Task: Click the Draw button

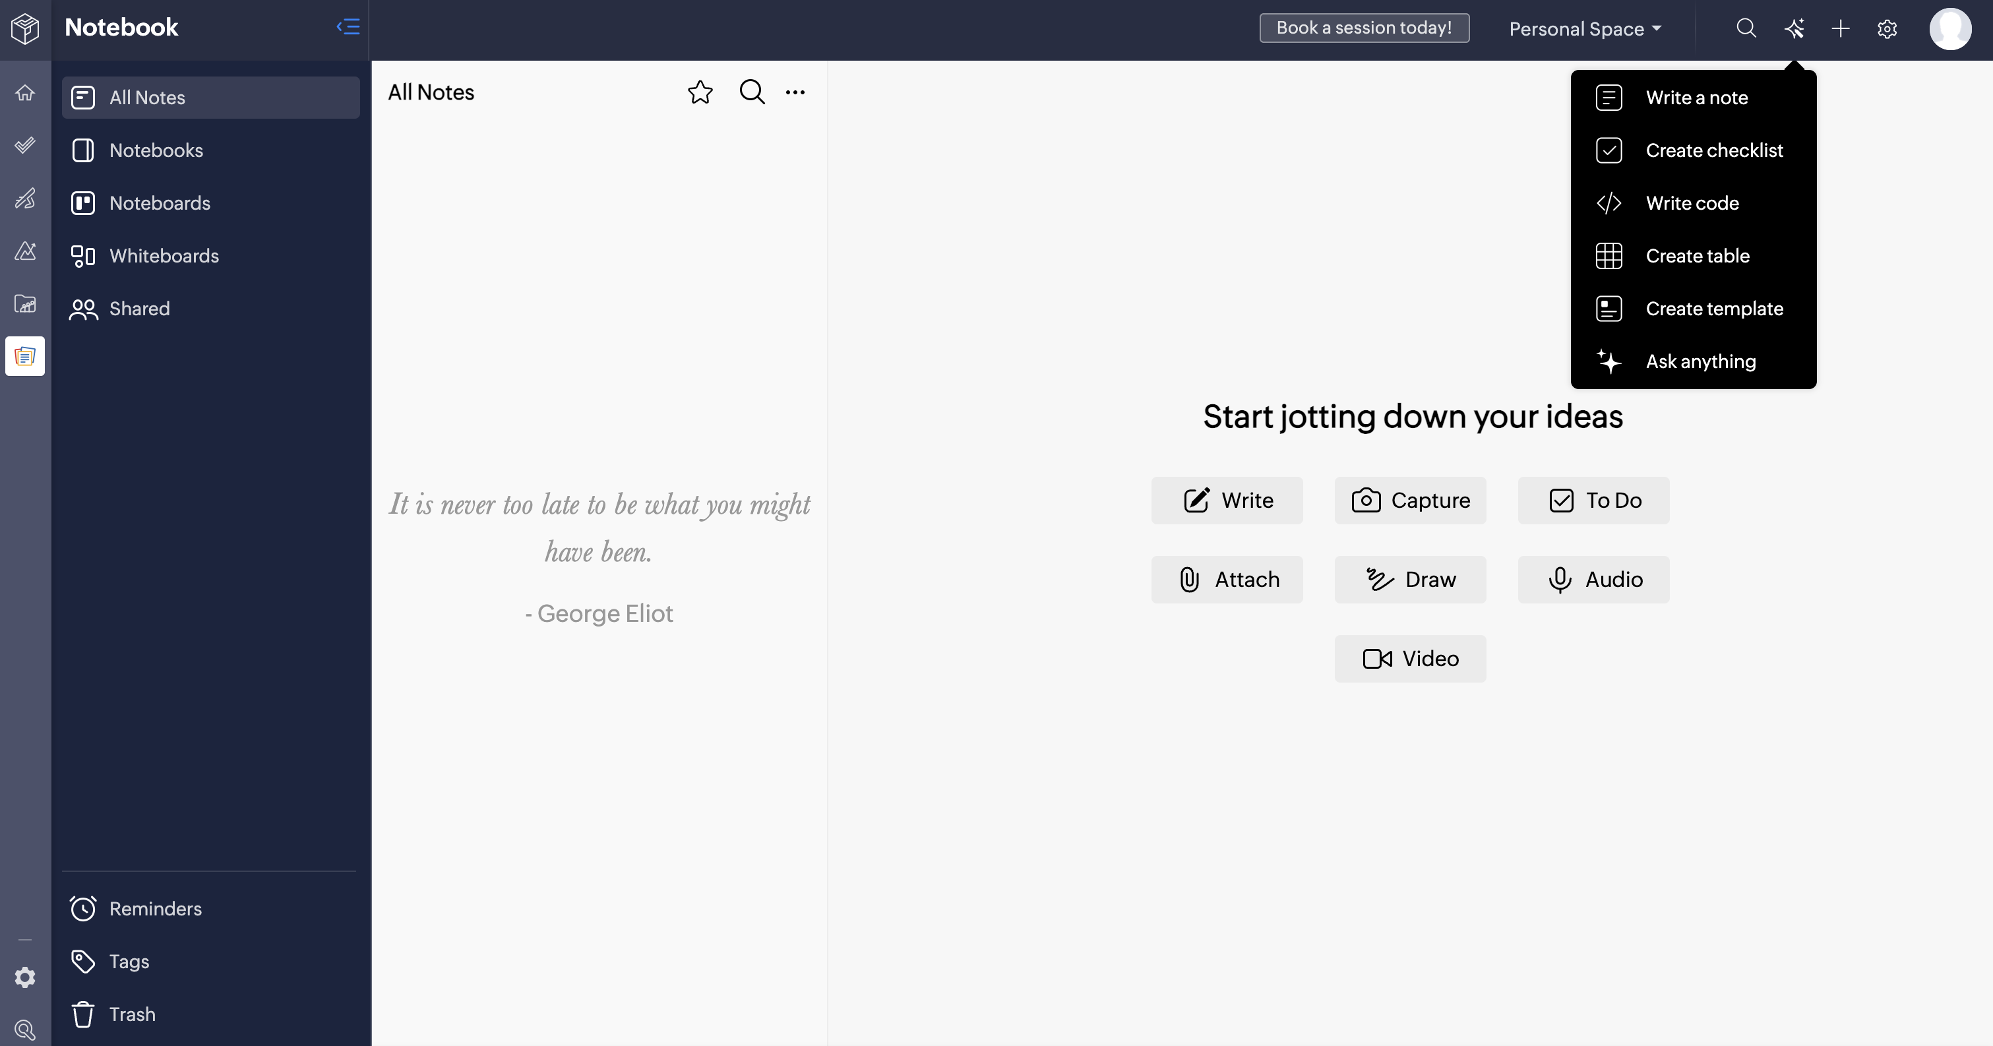Action: click(1409, 580)
